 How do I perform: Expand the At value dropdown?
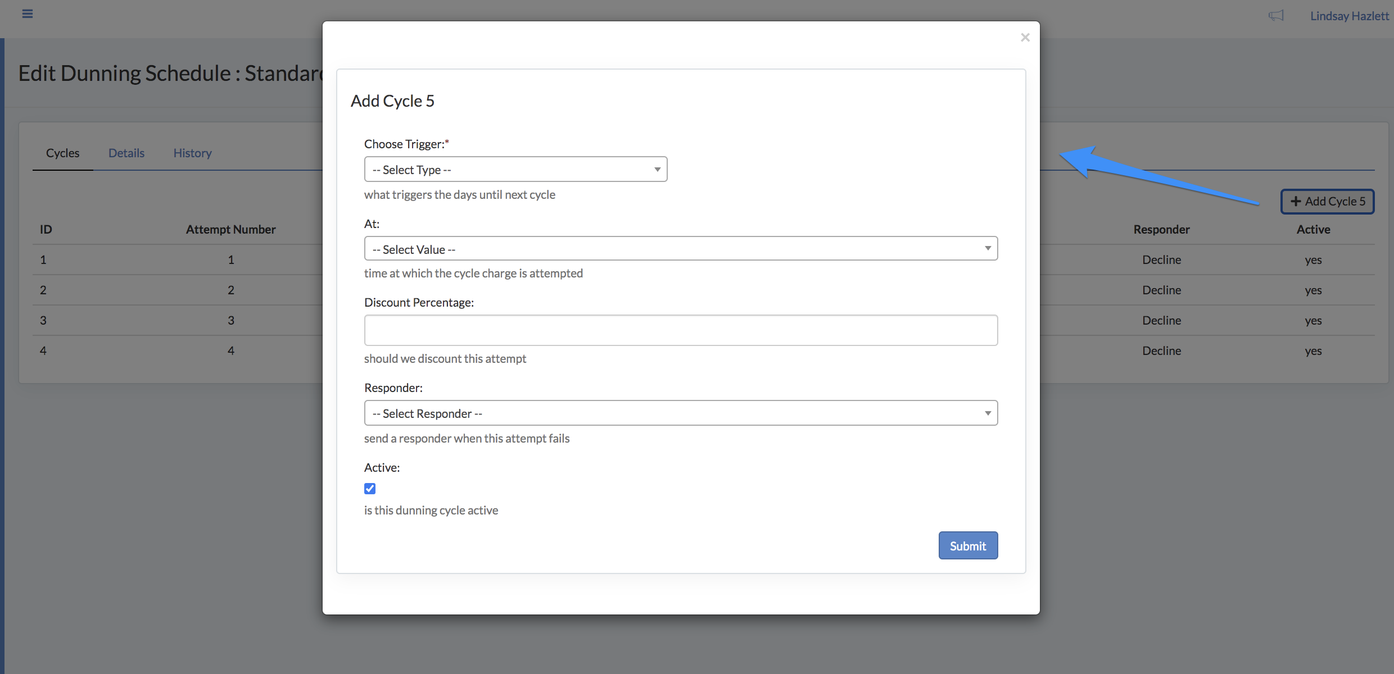click(x=680, y=249)
